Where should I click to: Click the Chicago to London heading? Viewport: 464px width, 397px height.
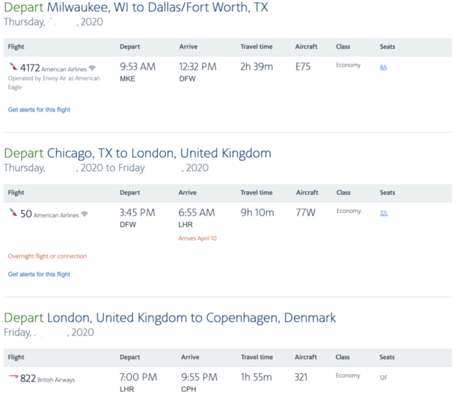[x=137, y=153]
